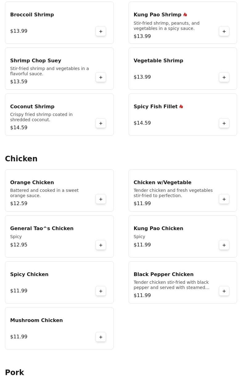Screen dimensions: 242x376
Task: Click the flame icon next to Spicy Fish Fillet
Action: (x=181, y=106)
